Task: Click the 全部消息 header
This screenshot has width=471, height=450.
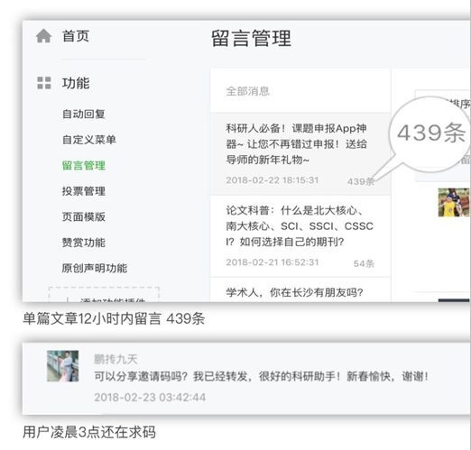Action: point(247,91)
